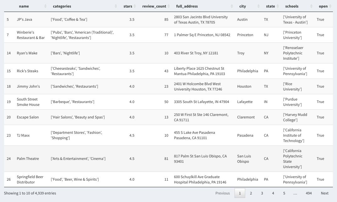Jump to last page 494

point(308,193)
